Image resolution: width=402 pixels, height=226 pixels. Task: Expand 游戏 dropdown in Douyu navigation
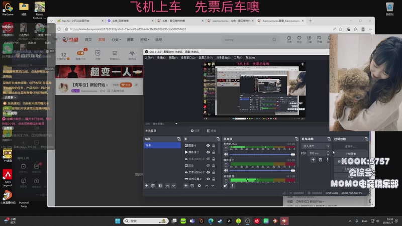pos(145,40)
